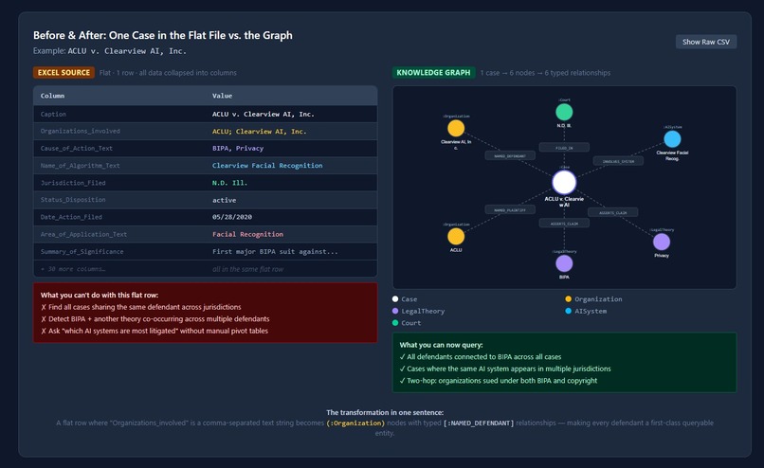Viewport: 764px width, 468px height.
Task: Click the 'Before & After' heading
Action: coord(163,35)
